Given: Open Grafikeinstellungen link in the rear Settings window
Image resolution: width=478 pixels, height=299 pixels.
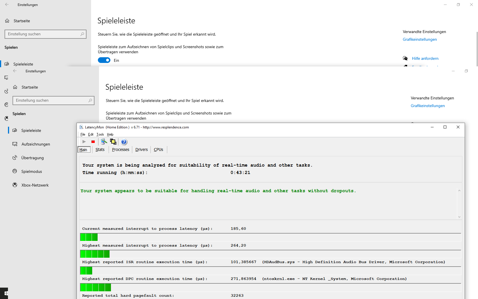Looking at the screenshot, I should coord(420,39).
